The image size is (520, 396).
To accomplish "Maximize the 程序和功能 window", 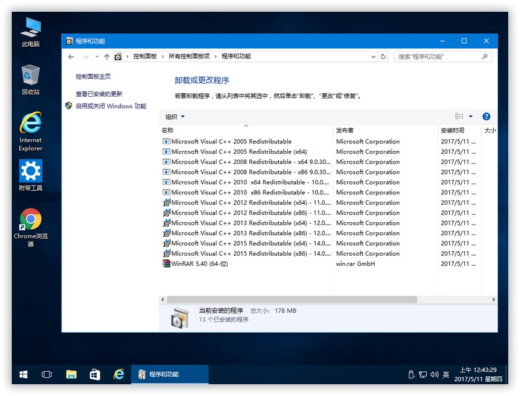I will [464, 41].
